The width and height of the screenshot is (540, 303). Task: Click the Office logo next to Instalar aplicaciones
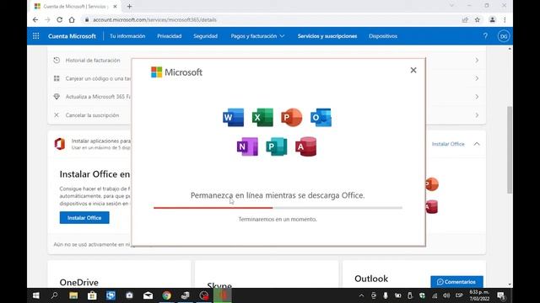point(60,144)
